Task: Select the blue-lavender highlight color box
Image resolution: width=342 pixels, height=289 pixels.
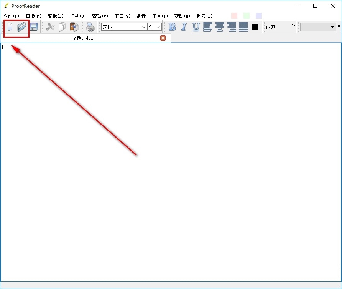Action: pos(259,16)
